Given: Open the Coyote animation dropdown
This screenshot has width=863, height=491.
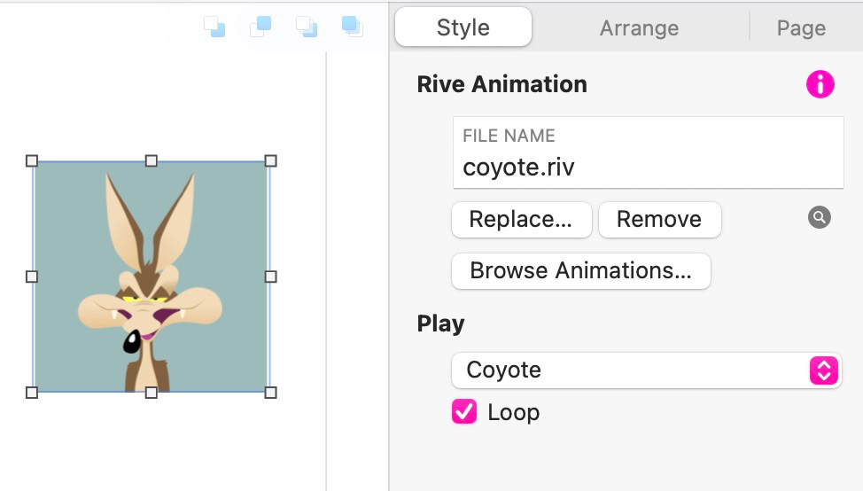Looking at the screenshot, I should pos(629,370).
